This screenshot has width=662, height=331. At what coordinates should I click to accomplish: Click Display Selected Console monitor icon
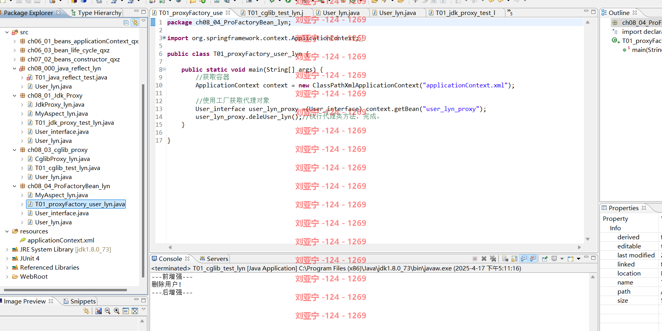[x=554, y=259]
